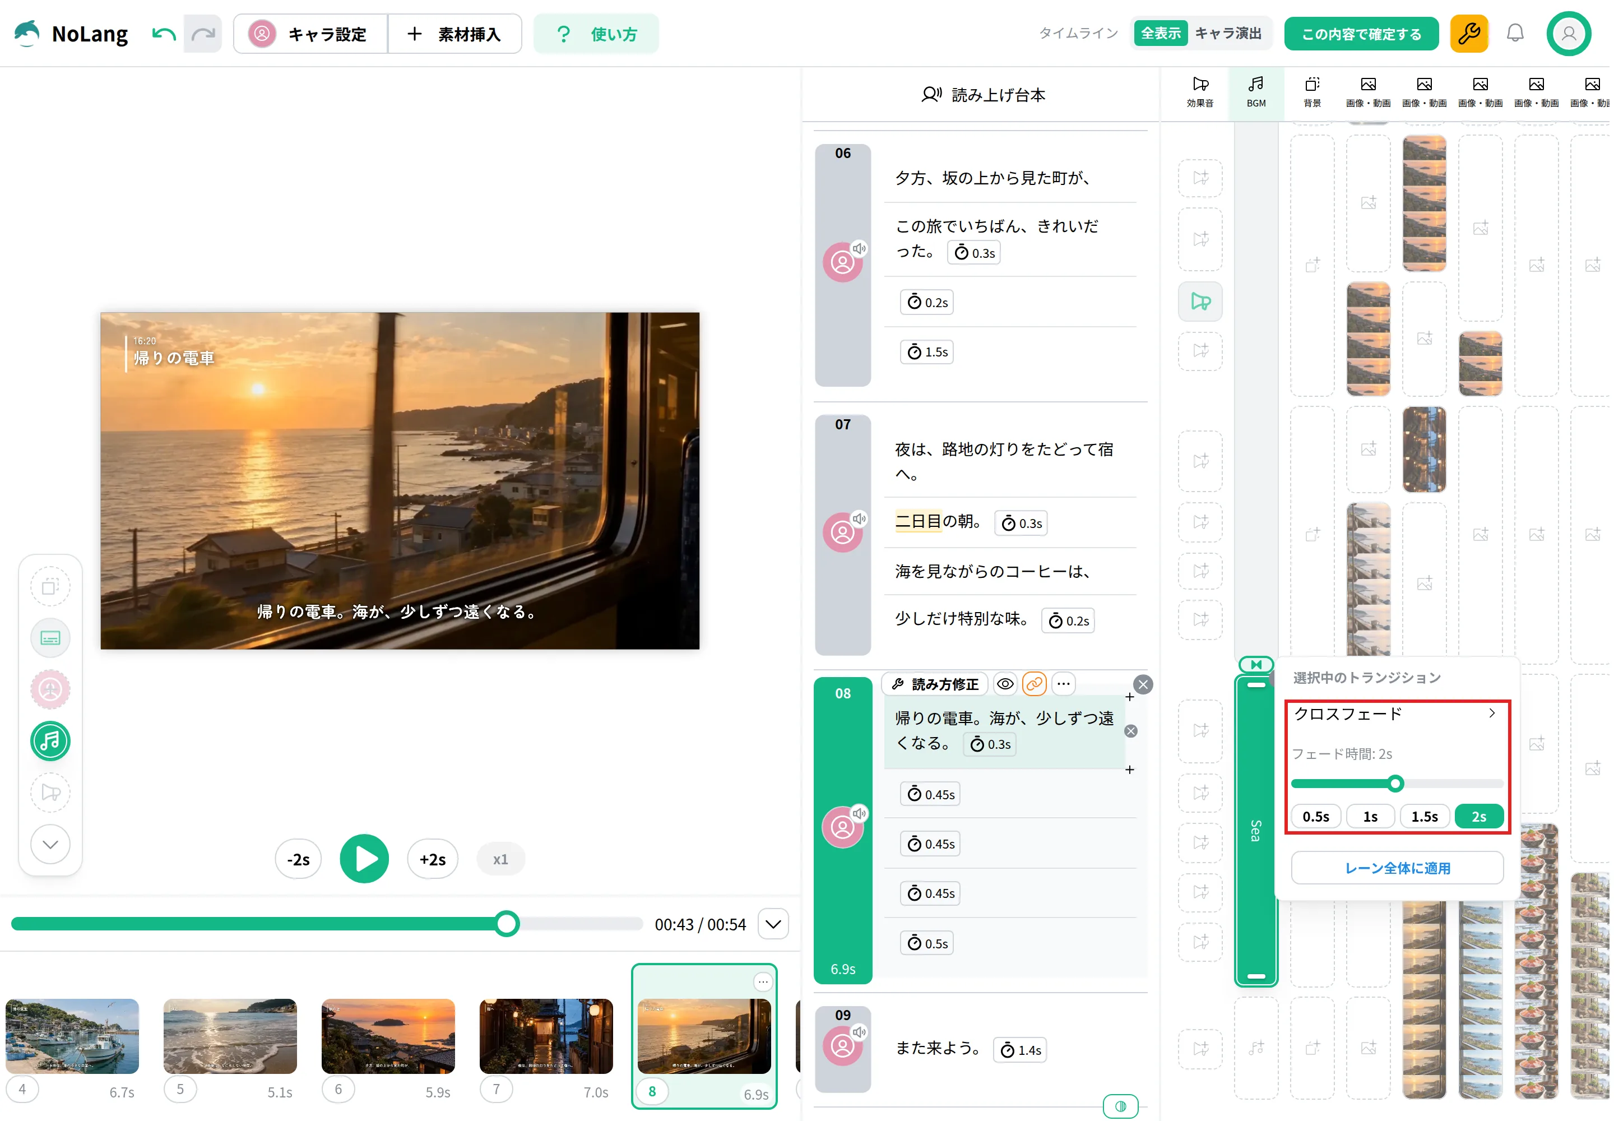This screenshot has width=1614, height=1121.
Task: Click the 読み方修正 button
Action: click(935, 683)
